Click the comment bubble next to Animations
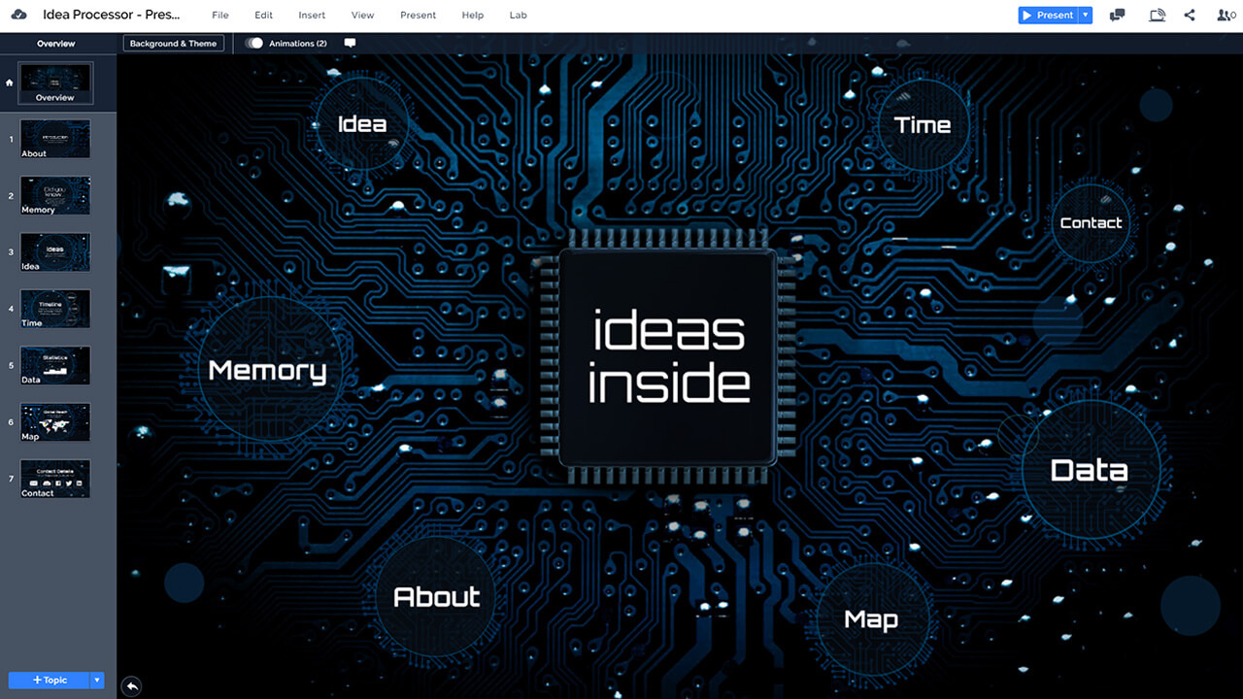1243x699 pixels. 350,44
